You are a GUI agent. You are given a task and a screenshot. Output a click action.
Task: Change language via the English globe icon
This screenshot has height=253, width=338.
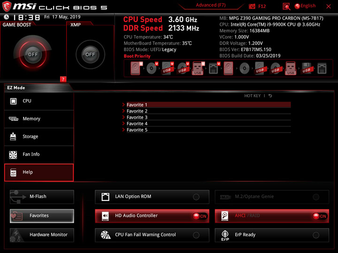305,6
